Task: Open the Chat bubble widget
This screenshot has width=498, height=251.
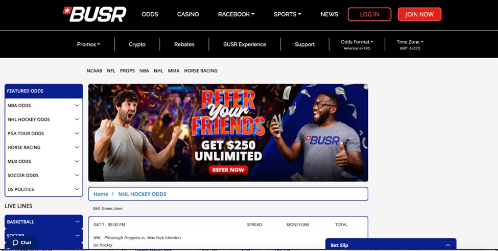Action: 22,242
